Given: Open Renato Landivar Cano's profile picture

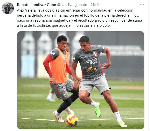Looking at the screenshot, I should (8, 8).
